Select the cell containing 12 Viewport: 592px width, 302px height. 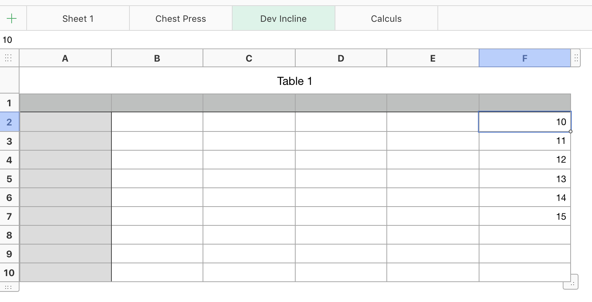point(524,160)
